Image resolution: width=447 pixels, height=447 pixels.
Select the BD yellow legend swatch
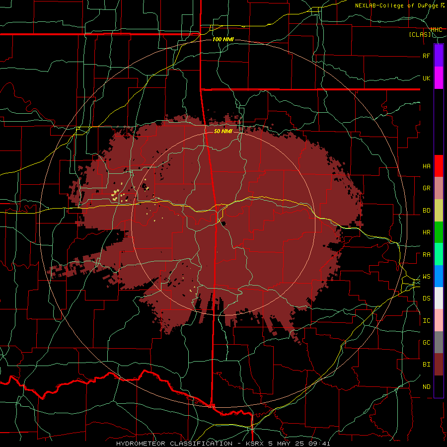click(439, 211)
